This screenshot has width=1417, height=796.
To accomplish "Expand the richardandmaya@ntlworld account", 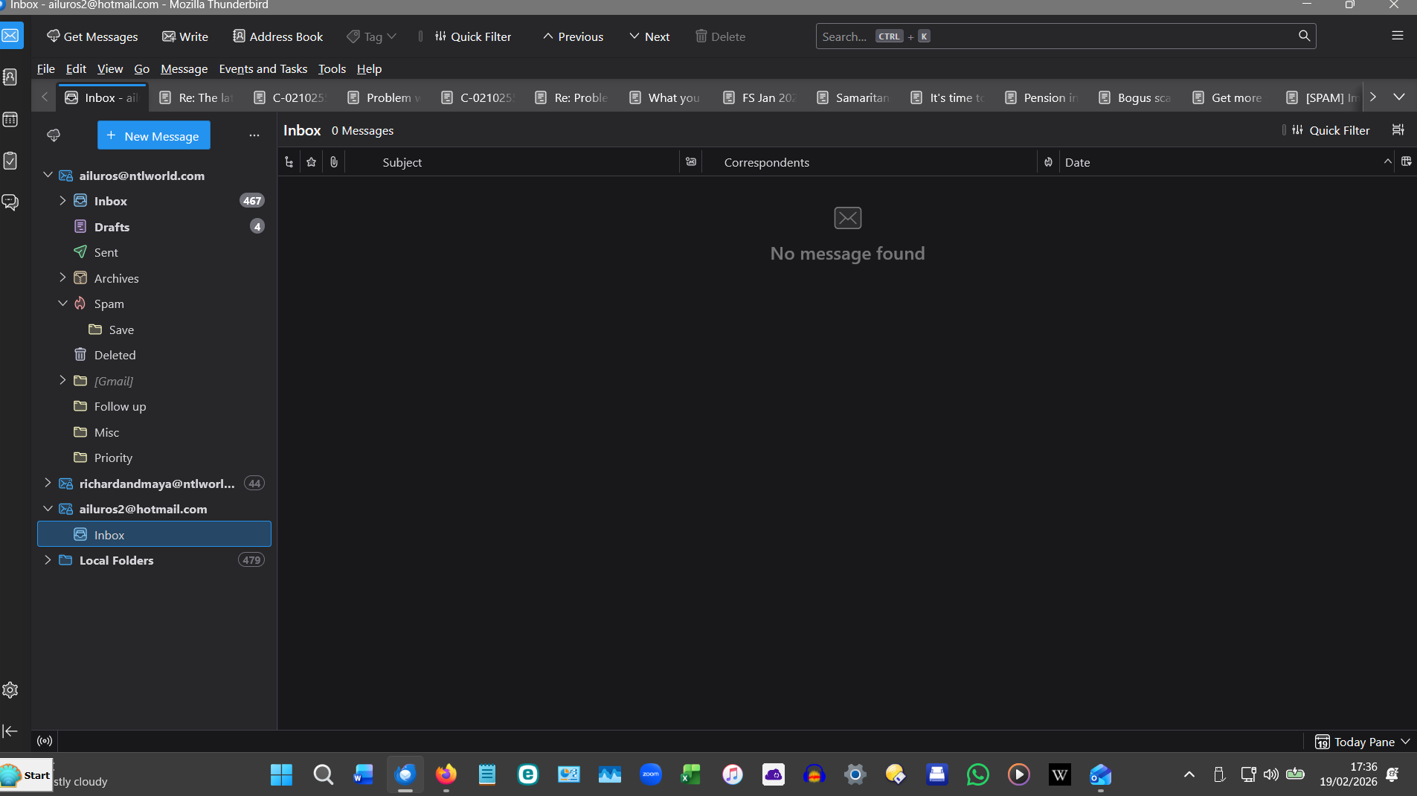I will click(48, 483).
